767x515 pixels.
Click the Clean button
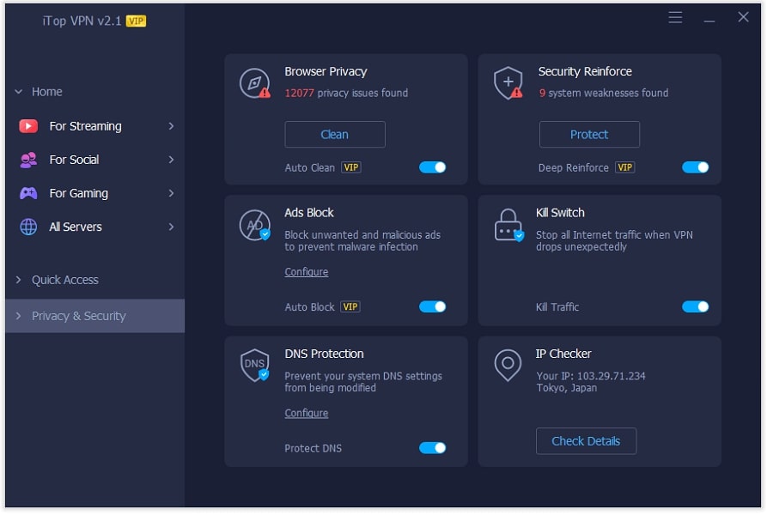335,135
